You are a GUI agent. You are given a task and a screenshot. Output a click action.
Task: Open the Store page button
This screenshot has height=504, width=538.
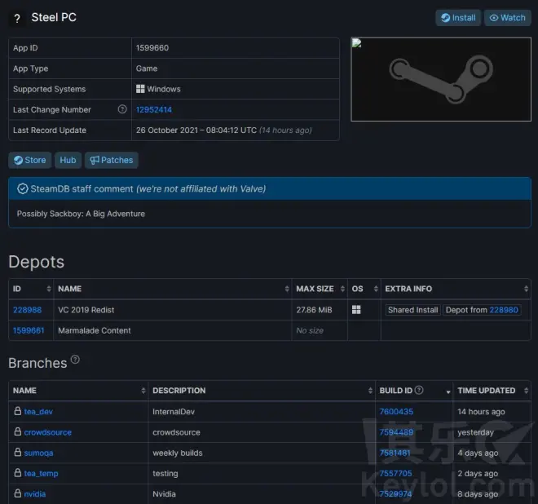pyautogui.click(x=30, y=160)
